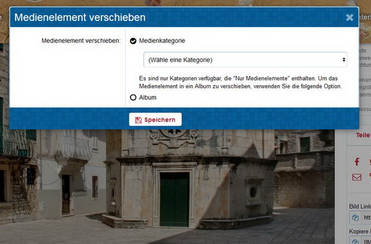Click the Medienkategorie label text
The height and width of the screenshot is (244, 371).
coord(162,41)
